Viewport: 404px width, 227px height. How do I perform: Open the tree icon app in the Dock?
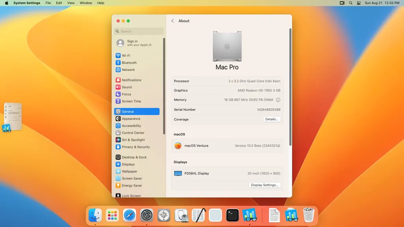pos(164,215)
